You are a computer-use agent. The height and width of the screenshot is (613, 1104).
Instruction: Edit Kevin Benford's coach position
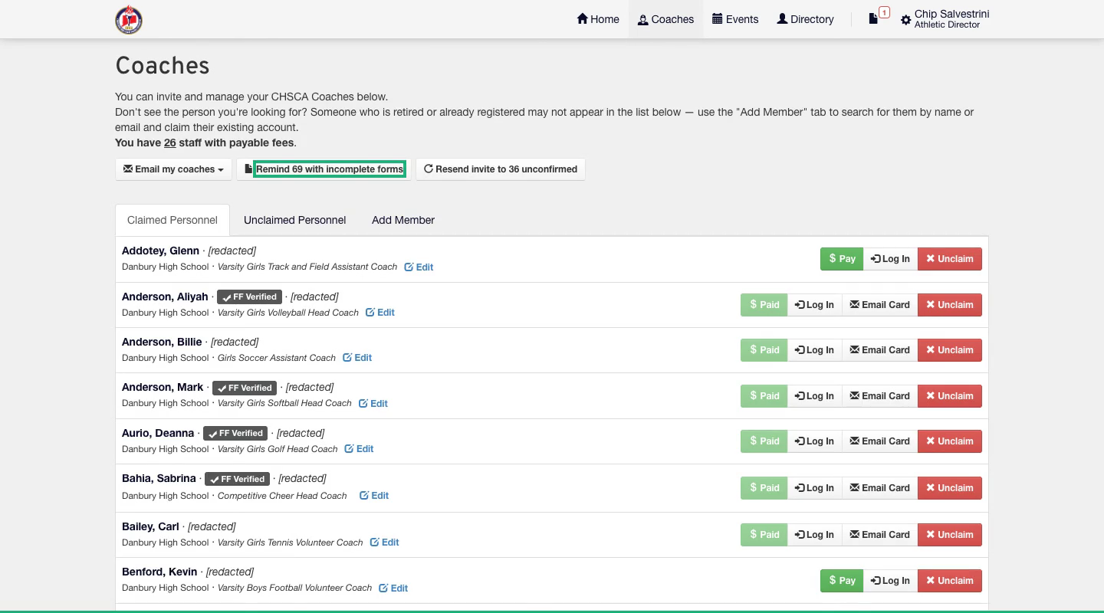tap(393, 588)
